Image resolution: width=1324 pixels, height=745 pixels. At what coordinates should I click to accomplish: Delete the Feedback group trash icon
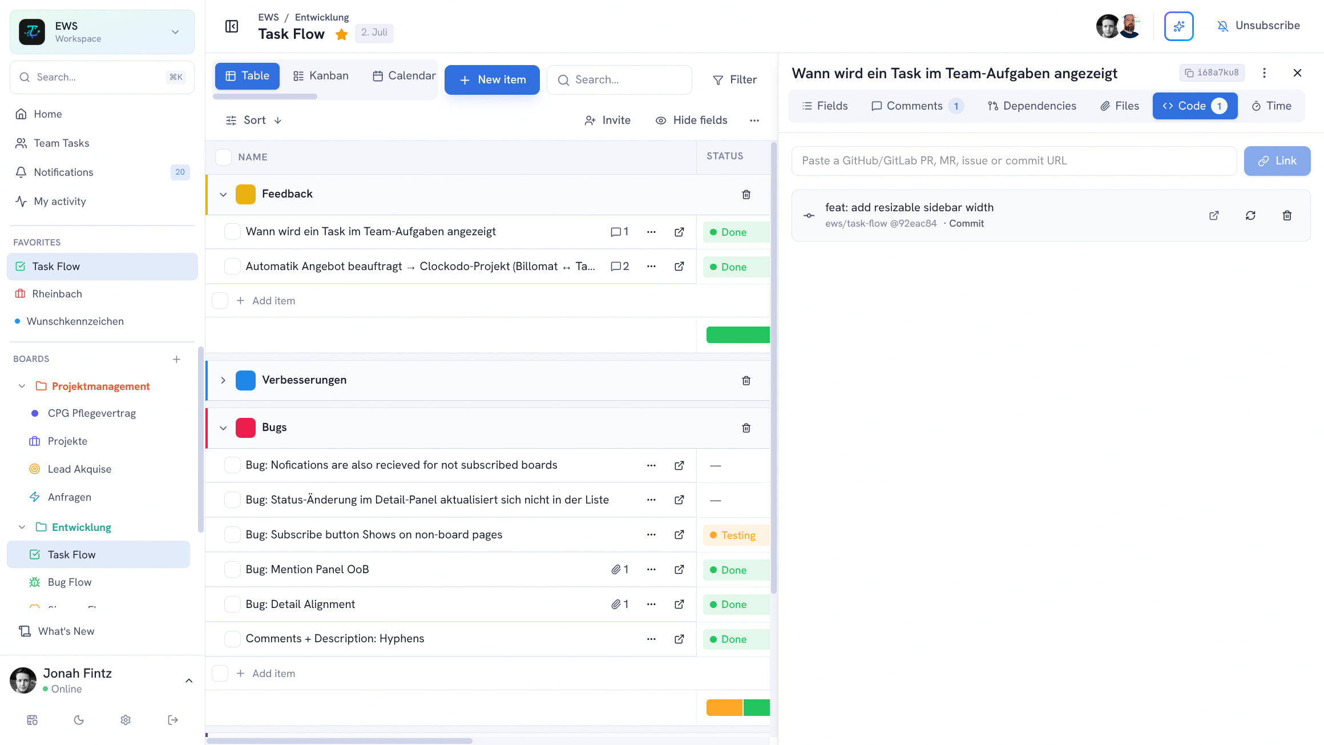[746, 195]
